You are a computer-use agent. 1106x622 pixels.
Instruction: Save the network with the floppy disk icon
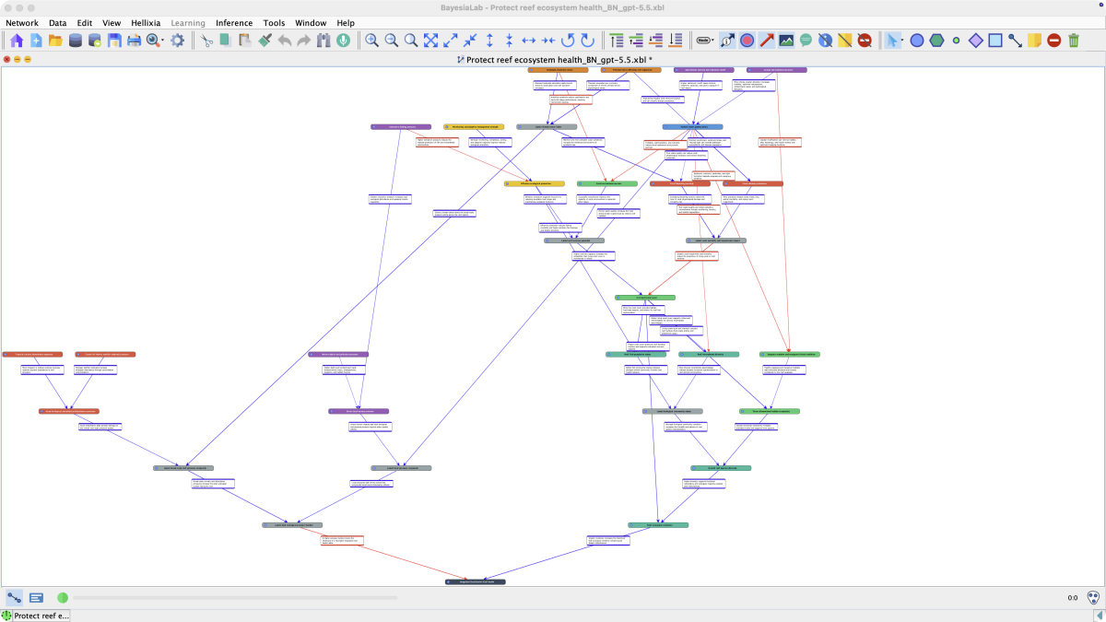point(114,41)
